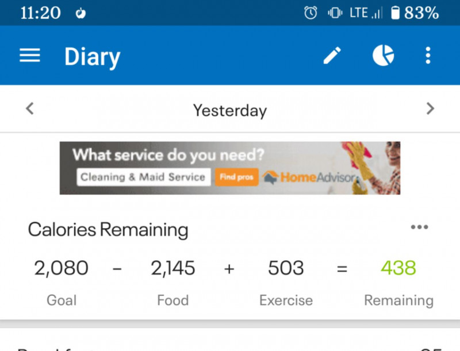Tap the battery status icon
Screen dimensions: 460x351
(x=395, y=13)
